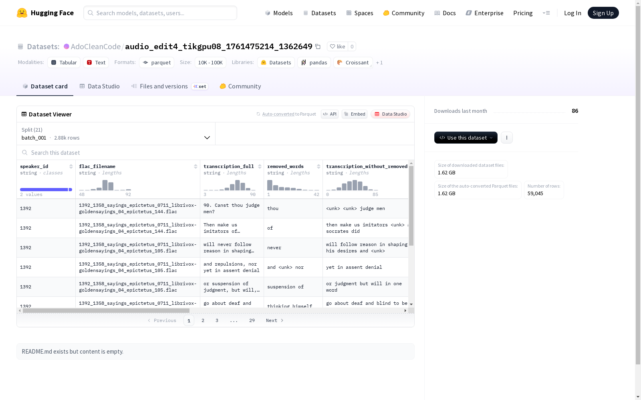Click the removed_words length histogram
Viewport: 641px width, 400px height.
293,185
